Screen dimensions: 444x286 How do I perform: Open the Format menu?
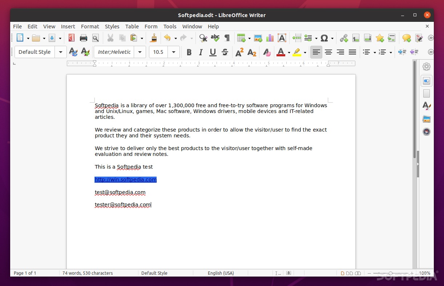click(x=90, y=26)
